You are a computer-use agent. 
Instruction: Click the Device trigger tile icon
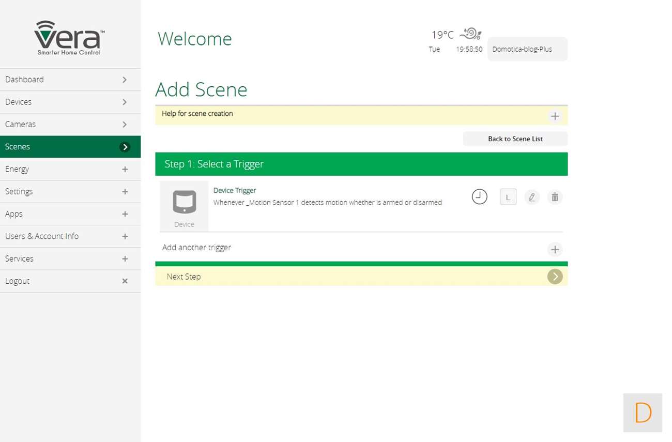coord(184,205)
